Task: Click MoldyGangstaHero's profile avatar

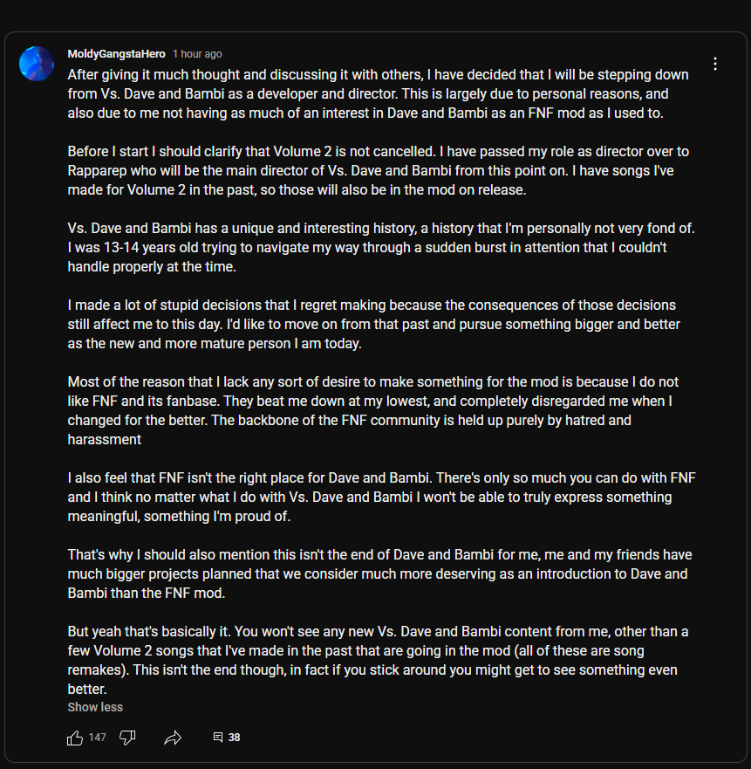Action: click(x=37, y=64)
